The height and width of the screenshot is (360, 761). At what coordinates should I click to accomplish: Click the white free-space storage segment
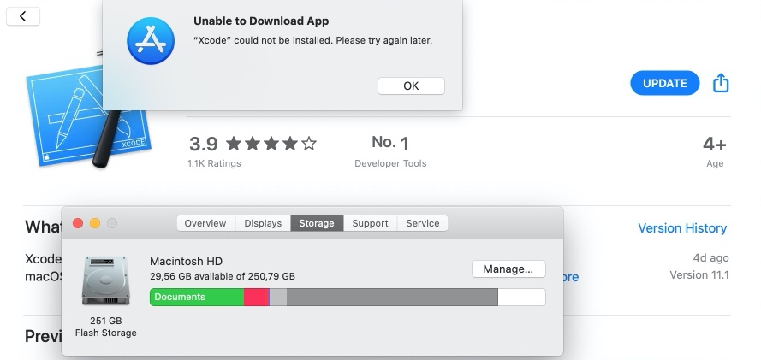click(x=521, y=297)
